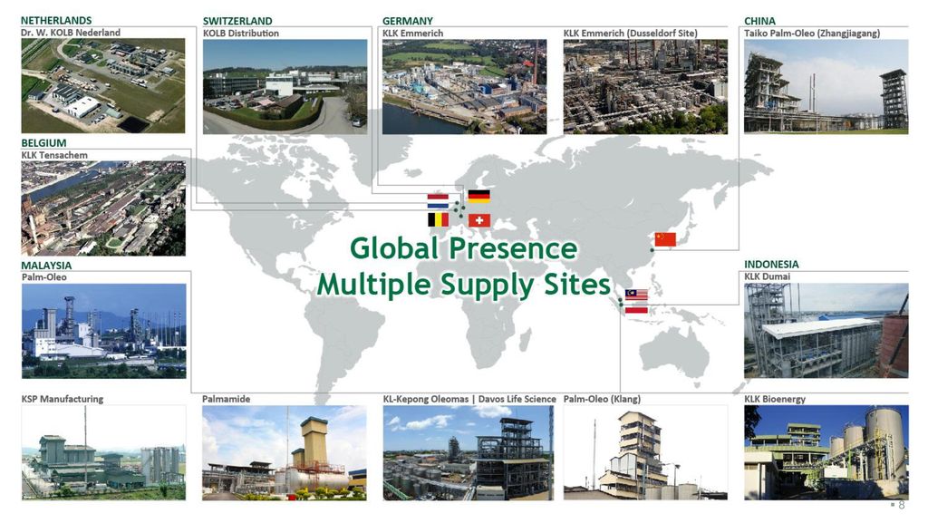Select the BELGIUM heading
Screen dimensions: 928x523
tap(43, 143)
